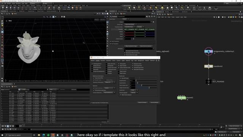Screen dimensions: 243x137
Task: Enable the Video safe areas checkbox
Action: pyautogui.click(x=106, y=64)
